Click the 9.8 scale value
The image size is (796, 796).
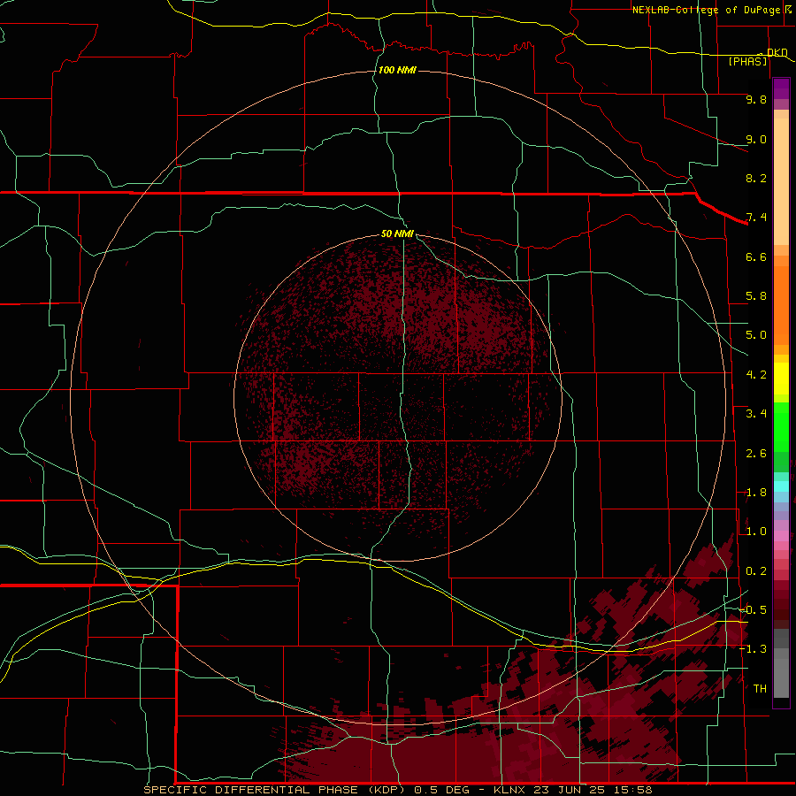pos(756,99)
